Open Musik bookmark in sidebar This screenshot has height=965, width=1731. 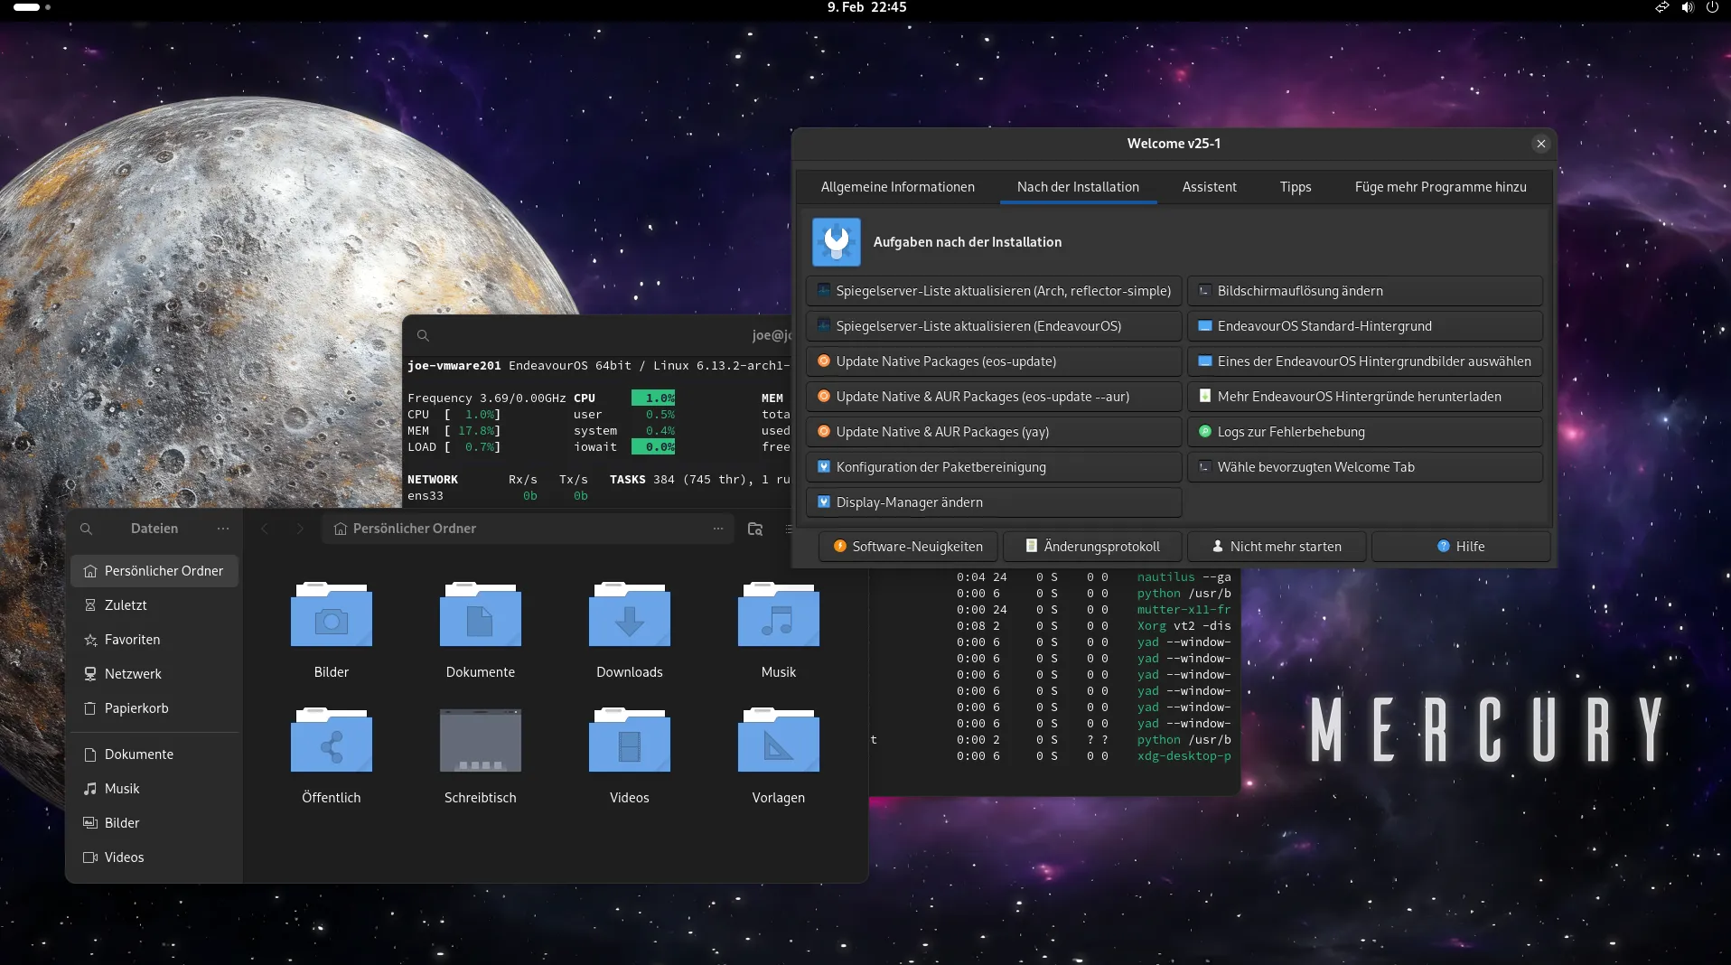coord(154,789)
